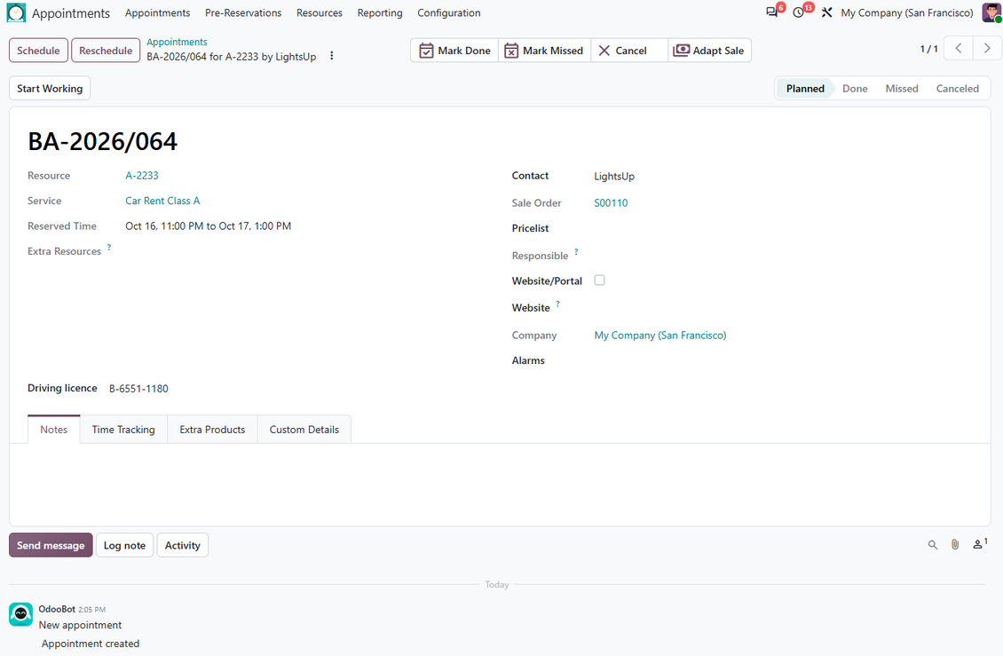This screenshot has height=656, width=1003.
Task: Click the Adapt Sale button
Action: 709,51
